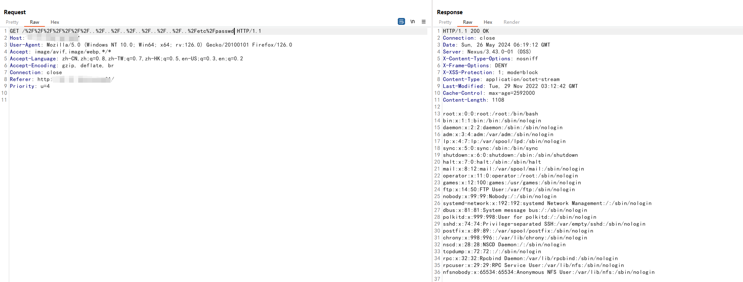The image size is (743, 282).
Task: Click the GET request line with %2Fetc%2Fpasswd path
Action: tap(135, 31)
